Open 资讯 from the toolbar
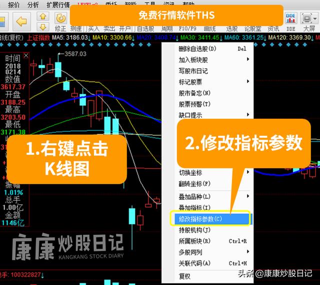 273,29
